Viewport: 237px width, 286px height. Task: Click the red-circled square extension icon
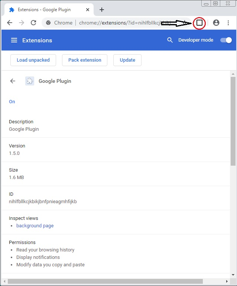tap(199, 23)
